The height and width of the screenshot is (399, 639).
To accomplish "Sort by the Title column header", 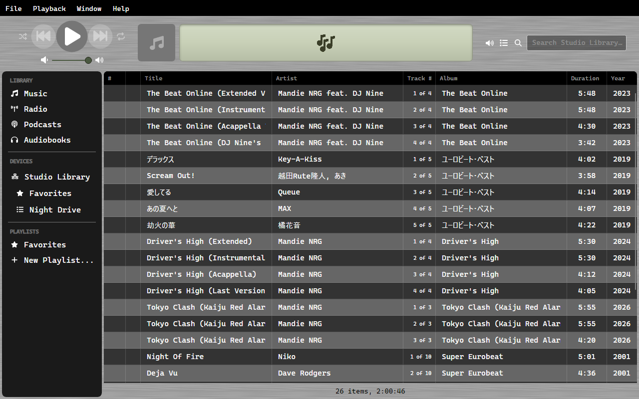I will coord(206,78).
